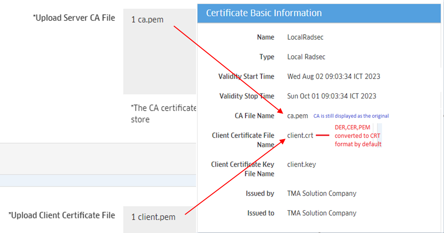This screenshot has height=233, width=444.
Task: Click the blue note about CA displayed as original
Action: click(351, 116)
